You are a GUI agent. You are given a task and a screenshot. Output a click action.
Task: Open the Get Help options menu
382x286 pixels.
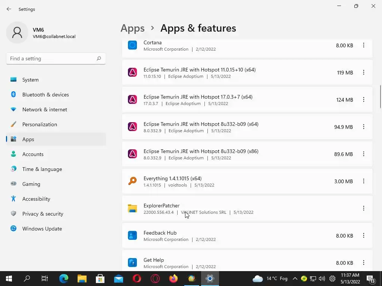tap(363, 263)
